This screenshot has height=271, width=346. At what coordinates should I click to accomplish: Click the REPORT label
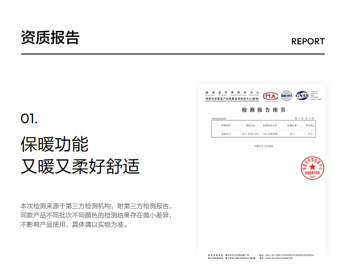pyautogui.click(x=308, y=41)
